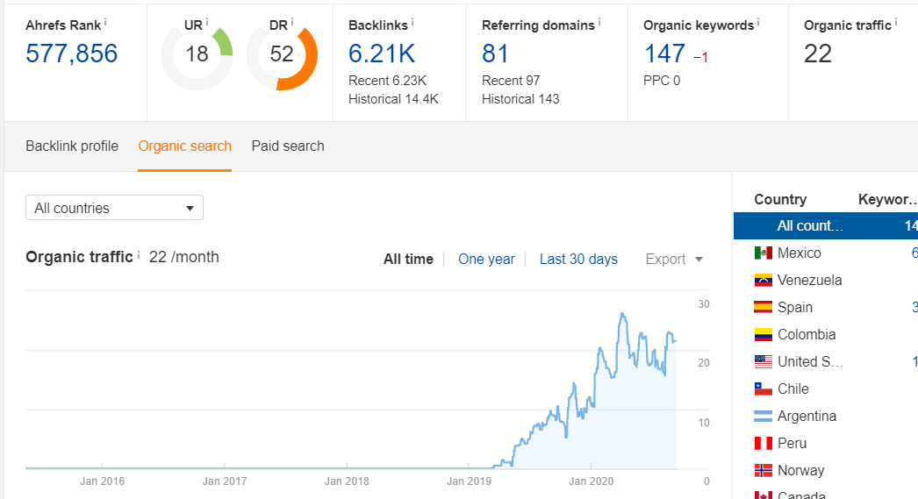Click the Colombia flag icon
The height and width of the screenshot is (499, 918).
point(764,335)
